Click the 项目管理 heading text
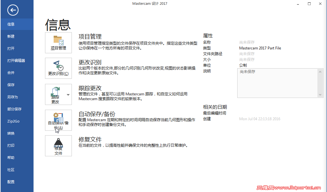This screenshot has width=327, height=192. [90, 36]
